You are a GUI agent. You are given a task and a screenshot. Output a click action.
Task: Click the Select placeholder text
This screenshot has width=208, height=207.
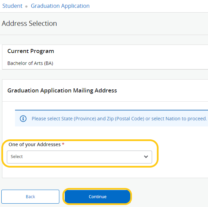17,157
